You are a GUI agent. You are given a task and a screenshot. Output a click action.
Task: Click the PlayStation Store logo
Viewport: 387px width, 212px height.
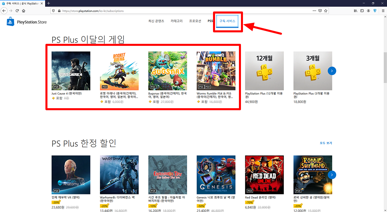[27, 22]
